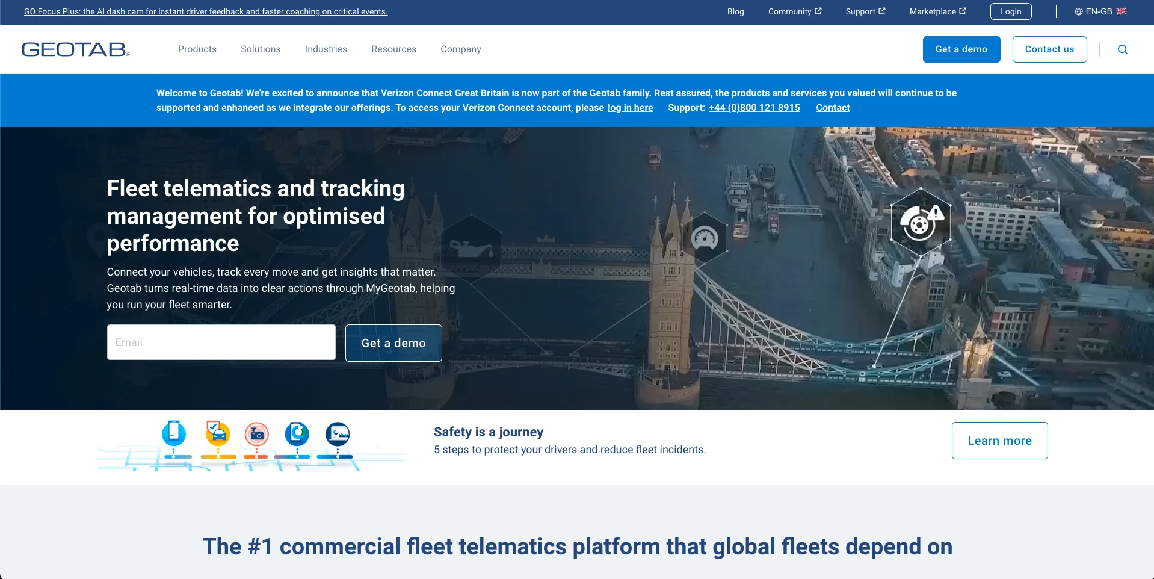The height and width of the screenshot is (579, 1154).
Task: Click the Geotab logo
Action: point(76,49)
